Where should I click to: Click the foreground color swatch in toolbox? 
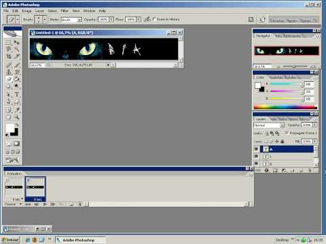(x=10, y=128)
